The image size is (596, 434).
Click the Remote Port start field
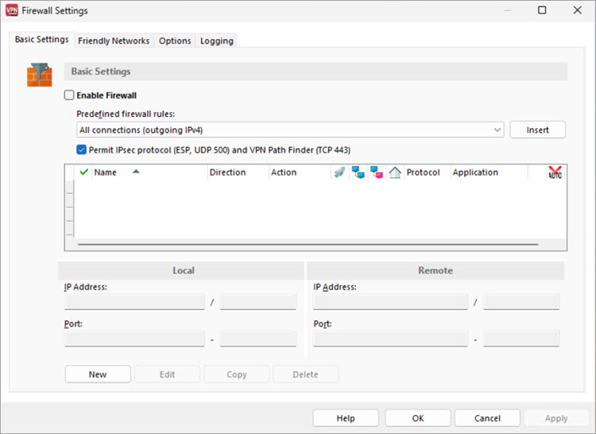pyautogui.click(x=390, y=339)
